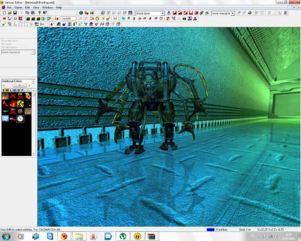Save the world with floppy icon
The width and height of the screenshot is (301, 241).
[15, 13]
